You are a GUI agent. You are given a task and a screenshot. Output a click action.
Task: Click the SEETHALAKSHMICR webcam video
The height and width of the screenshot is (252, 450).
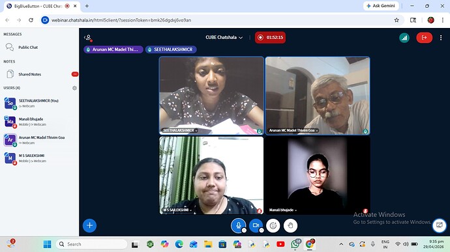coord(211,96)
